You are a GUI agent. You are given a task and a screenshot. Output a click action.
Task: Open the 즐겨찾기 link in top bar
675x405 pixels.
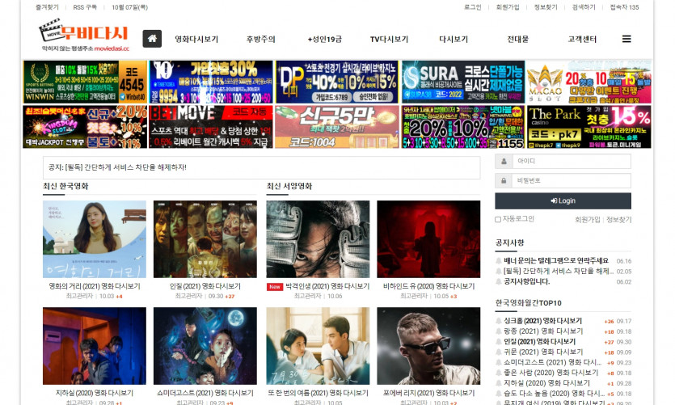click(47, 7)
